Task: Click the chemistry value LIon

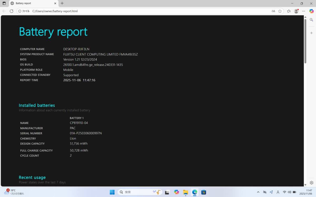Action: point(73,138)
